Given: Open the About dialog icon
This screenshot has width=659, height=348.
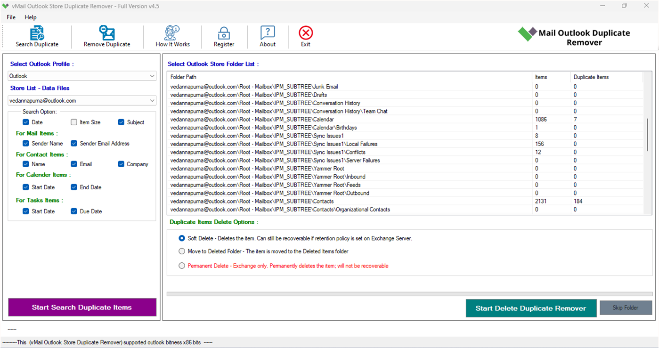Looking at the screenshot, I should tap(267, 36).
